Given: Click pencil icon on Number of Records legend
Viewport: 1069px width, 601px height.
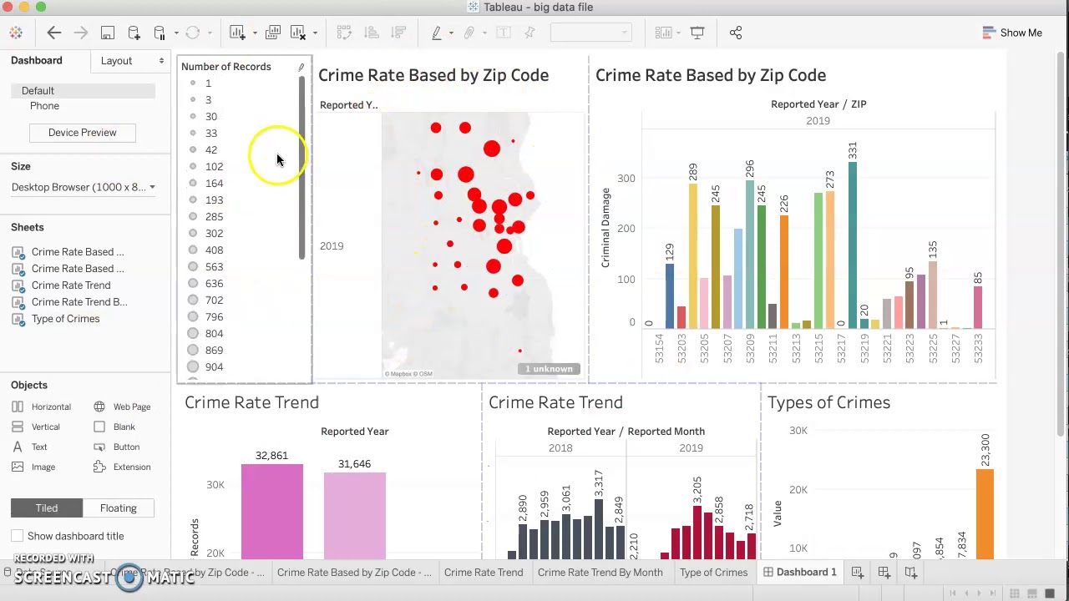Looking at the screenshot, I should coord(301,67).
